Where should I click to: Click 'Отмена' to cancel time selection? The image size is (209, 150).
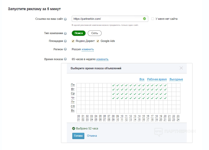click(x=92, y=136)
